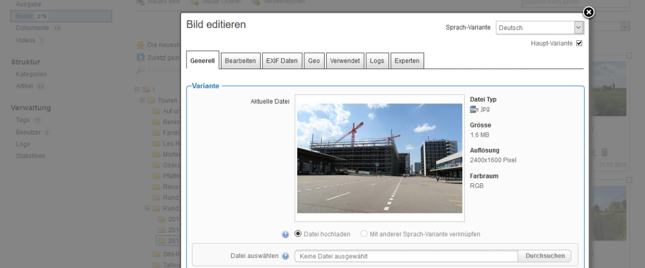Collapse the root folder tree node

click(x=138, y=90)
